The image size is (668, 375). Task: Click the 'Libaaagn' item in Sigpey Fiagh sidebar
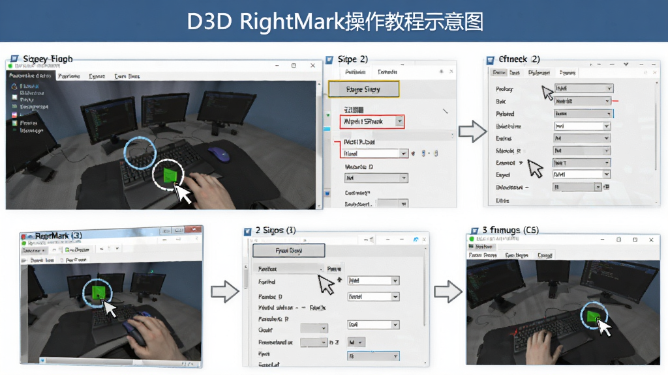pyautogui.click(x=31, y=130)
